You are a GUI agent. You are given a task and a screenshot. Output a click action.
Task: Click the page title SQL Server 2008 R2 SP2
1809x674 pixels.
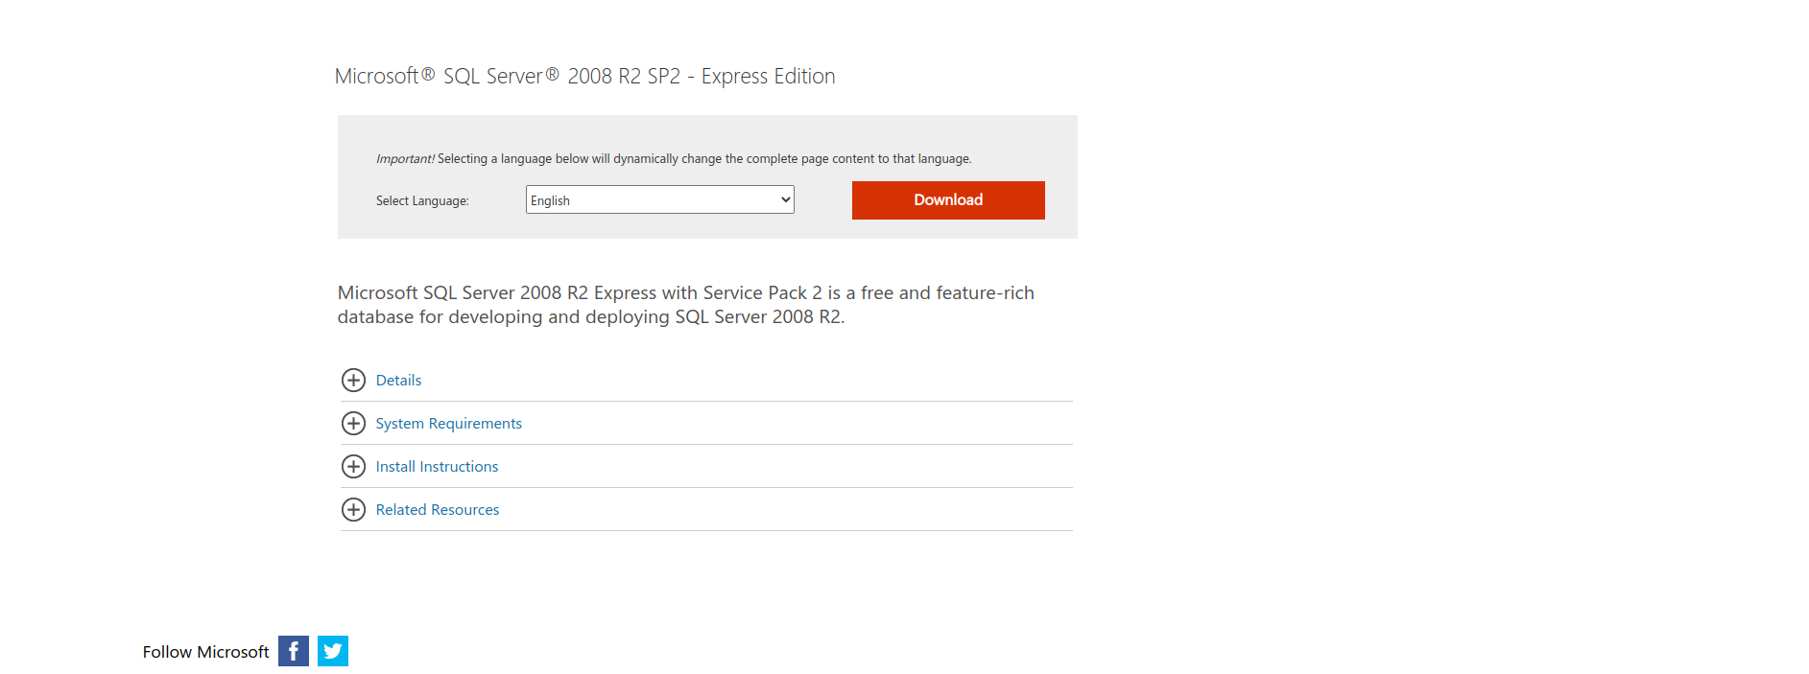point(584,76)
